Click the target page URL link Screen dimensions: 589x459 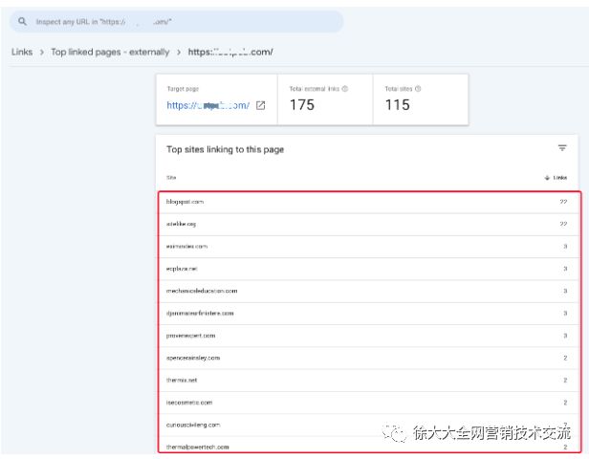[207, 105]
